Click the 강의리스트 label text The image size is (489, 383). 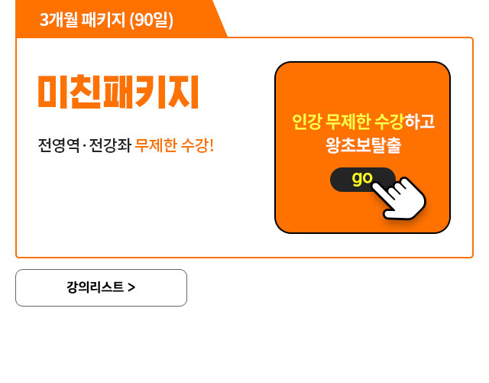pos(95,287)
